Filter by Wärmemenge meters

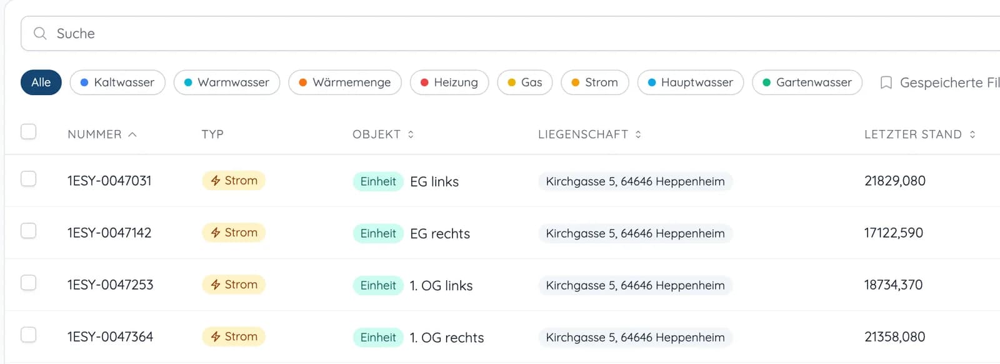(x=345, y=83)
